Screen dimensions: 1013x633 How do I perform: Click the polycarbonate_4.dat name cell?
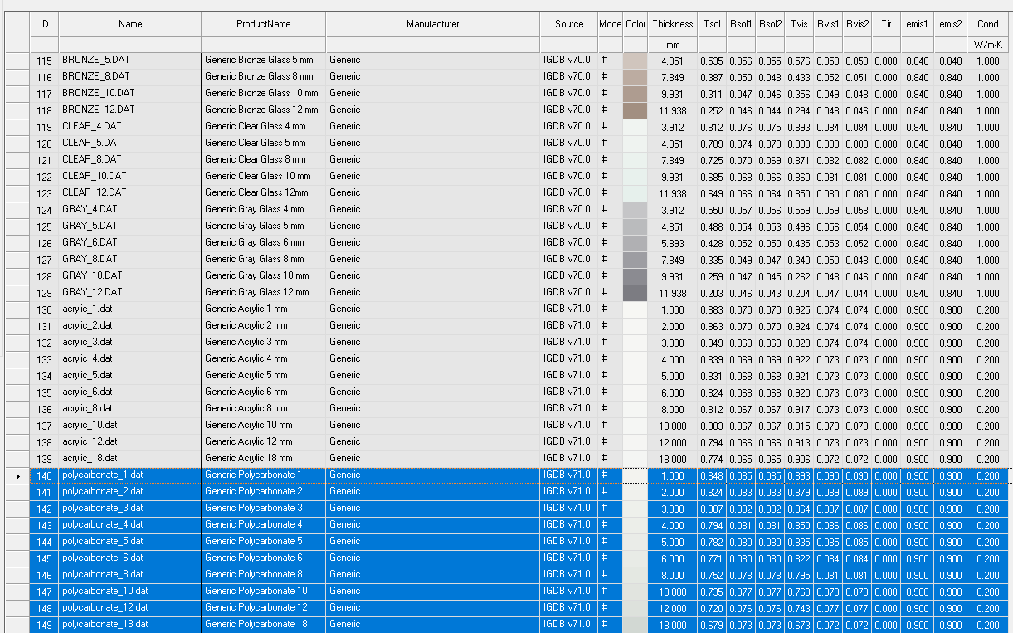[x=130, y=525]
